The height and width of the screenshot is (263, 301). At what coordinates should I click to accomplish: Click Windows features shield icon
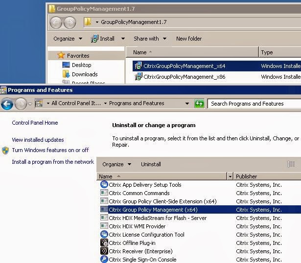point(5,151)
